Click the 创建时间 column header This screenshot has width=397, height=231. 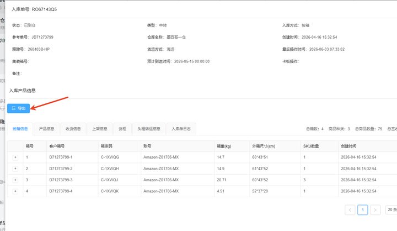pyautogui.click(x=348, y=146)
